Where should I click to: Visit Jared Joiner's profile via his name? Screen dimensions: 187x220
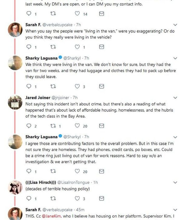(38, 98)
